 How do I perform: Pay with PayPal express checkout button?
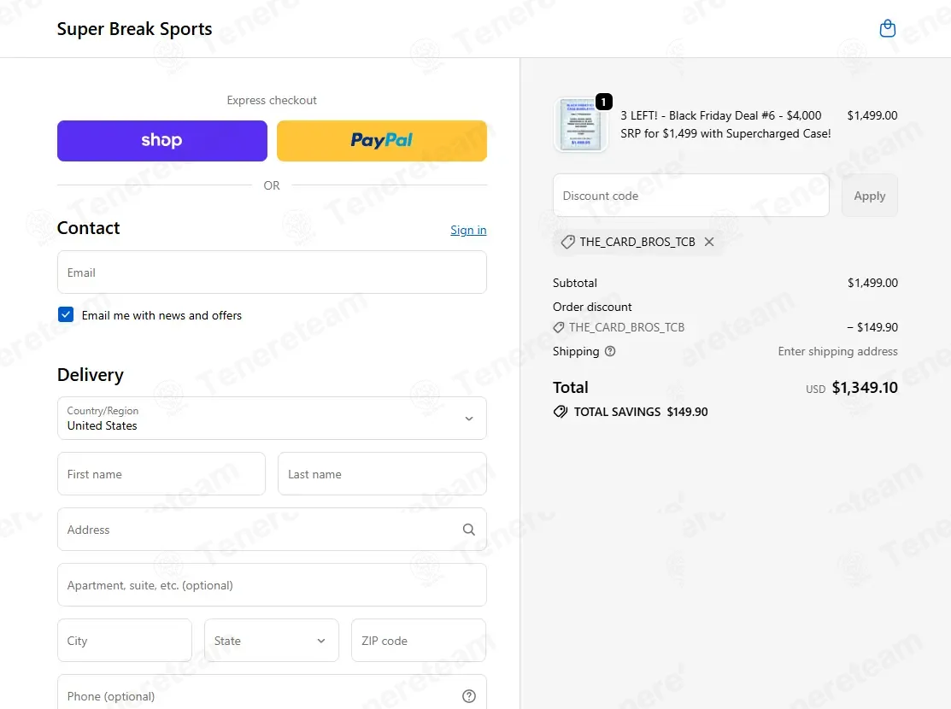[x=381, y=141]
